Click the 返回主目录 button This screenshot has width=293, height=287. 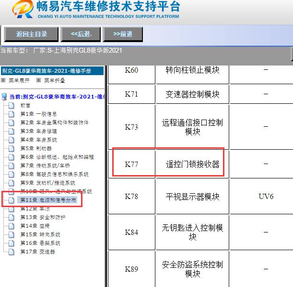pyautogui.click(x=31, y=34)
